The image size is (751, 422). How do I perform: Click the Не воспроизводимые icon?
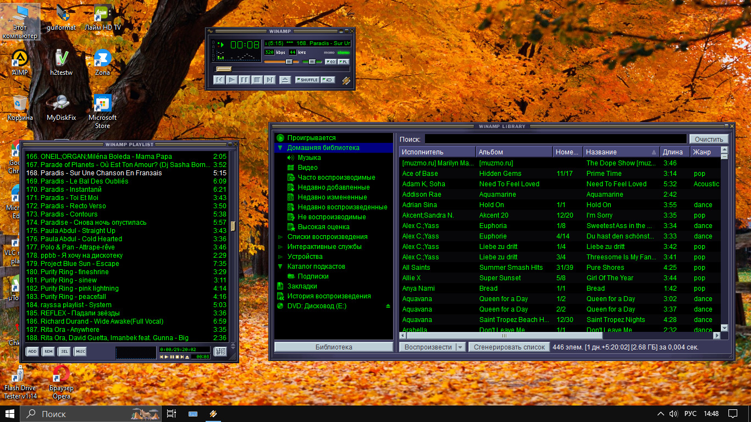click(x=291, y=217)
